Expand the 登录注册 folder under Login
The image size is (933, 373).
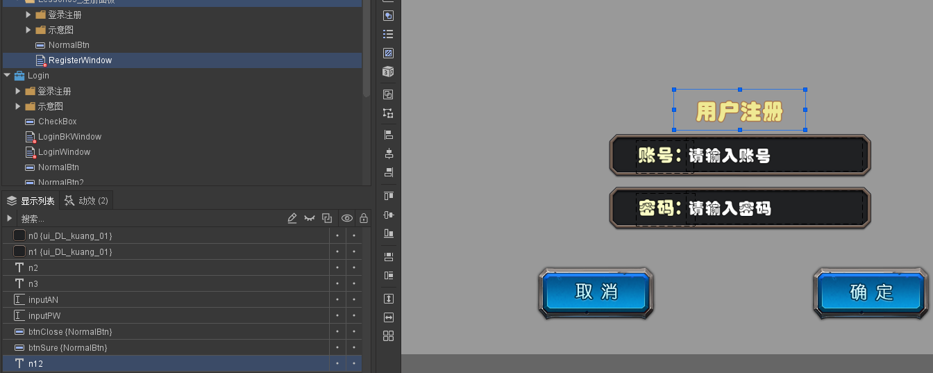(19, 91)
